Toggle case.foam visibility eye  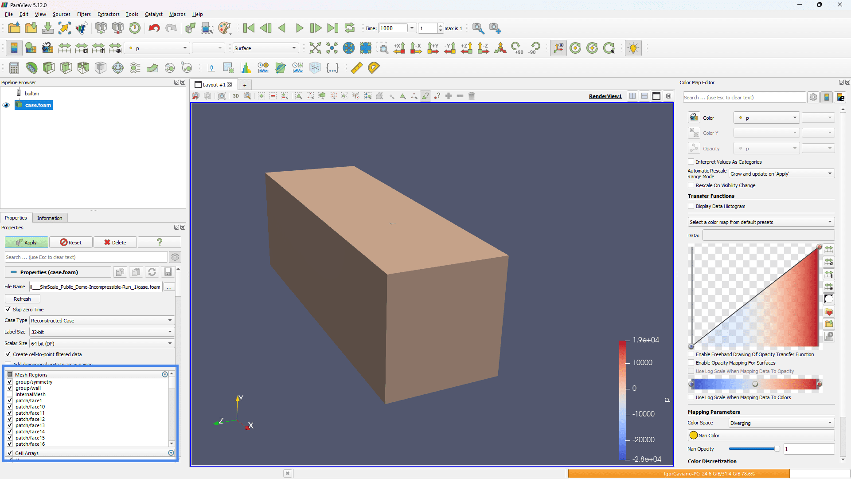(6, 105)
